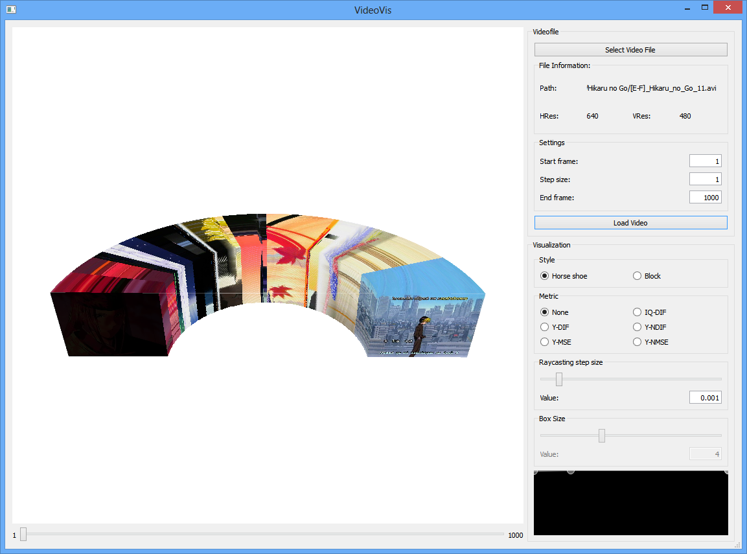Click the Load Video button
Screen dimensions: 747x554
[630, 222]
